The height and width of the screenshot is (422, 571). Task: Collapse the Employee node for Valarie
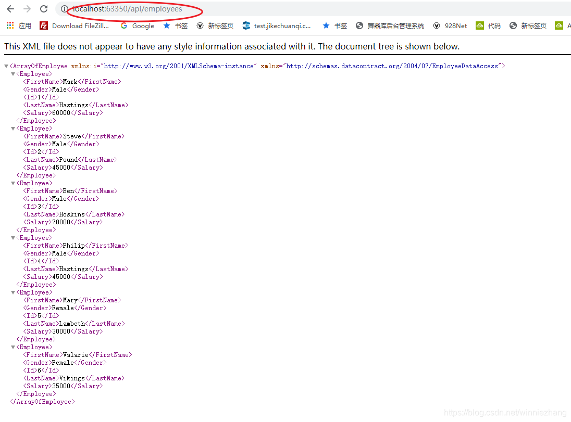coord(13,347)
